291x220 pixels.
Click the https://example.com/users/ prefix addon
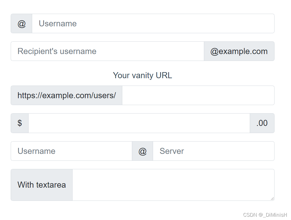click(x=66, y=95)
